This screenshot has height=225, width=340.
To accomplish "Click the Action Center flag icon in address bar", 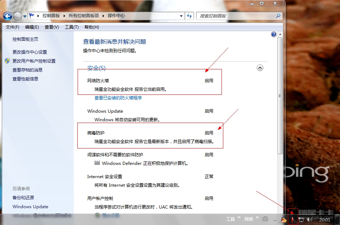I will [31, 16].
